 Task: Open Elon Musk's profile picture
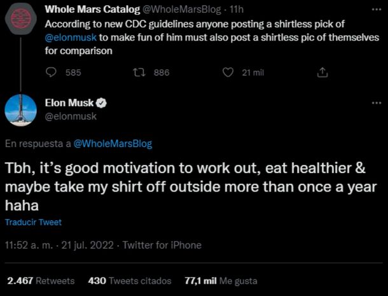click(21, 109)
